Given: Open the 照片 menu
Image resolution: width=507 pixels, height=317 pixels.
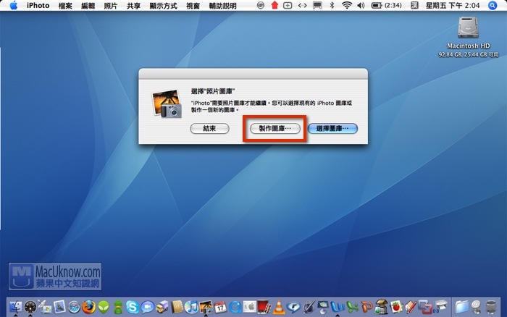Looking at the screenshot, I should (111, 6).
